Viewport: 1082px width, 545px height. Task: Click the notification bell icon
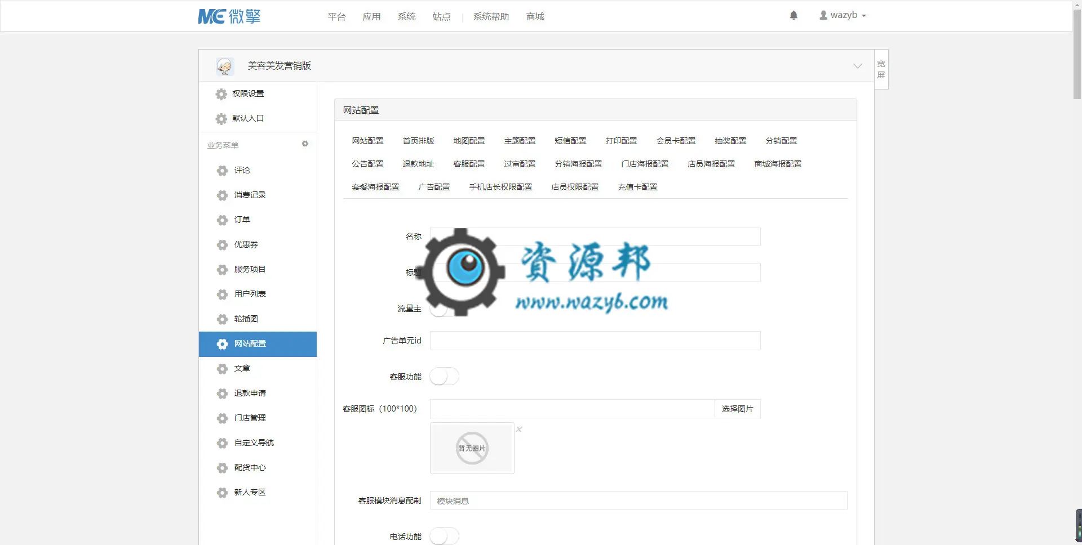point(793,16)
